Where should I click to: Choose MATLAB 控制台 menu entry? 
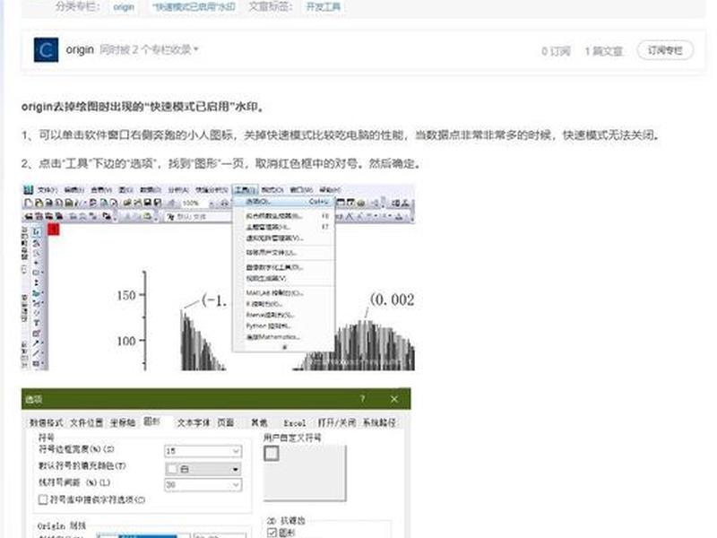(x=284, y=293)
